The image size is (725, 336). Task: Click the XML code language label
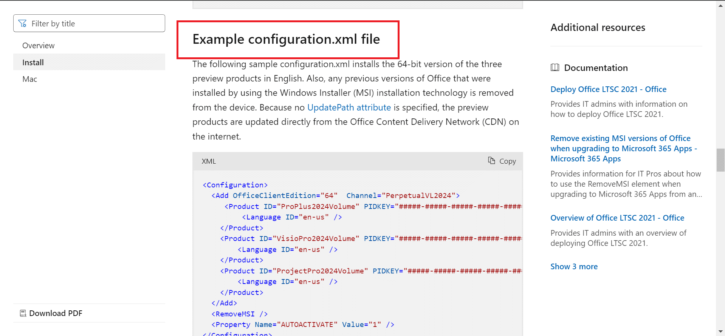pos(209,161)
